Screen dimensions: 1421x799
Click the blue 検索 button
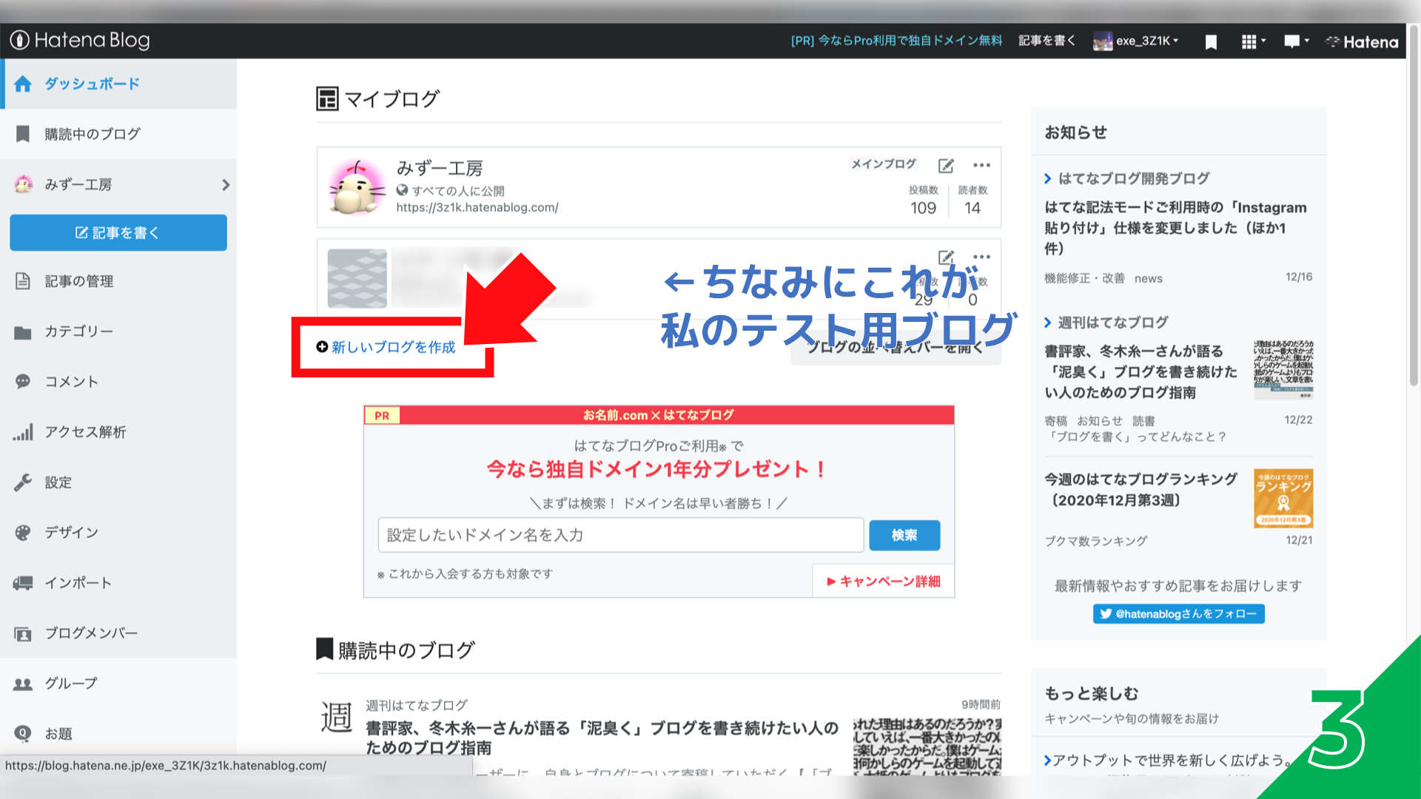pos(904,535)
